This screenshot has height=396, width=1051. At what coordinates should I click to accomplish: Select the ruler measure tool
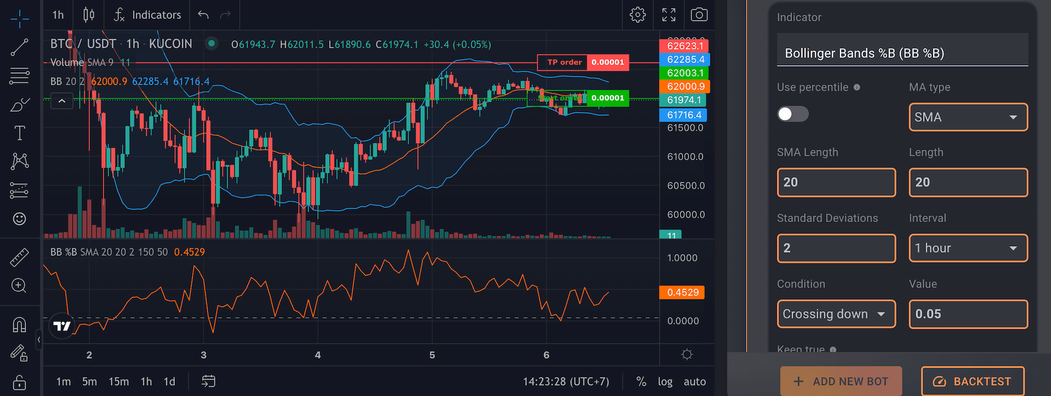click(x=19, y=257)
